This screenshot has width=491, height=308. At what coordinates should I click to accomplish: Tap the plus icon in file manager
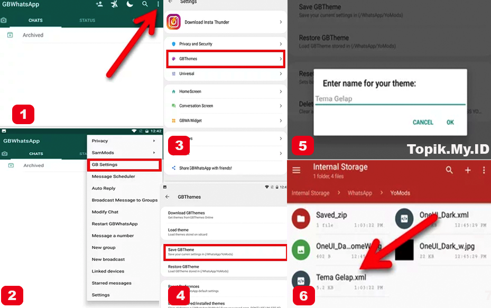tap(468, 170)
